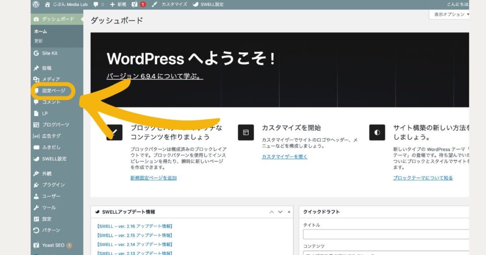Open the ツール tools menu
The image size is (486, 255).
pos(48,208)
